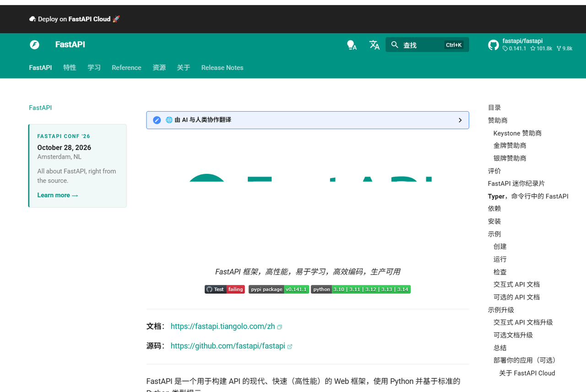Open the GitHub octocat repository icon
The width and height of the screenshot is (586, 392).
494,45
